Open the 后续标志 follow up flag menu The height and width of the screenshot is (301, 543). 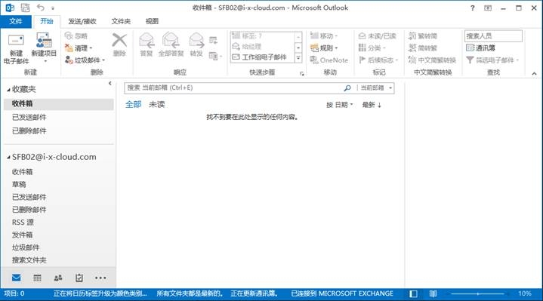click(378, 60)
